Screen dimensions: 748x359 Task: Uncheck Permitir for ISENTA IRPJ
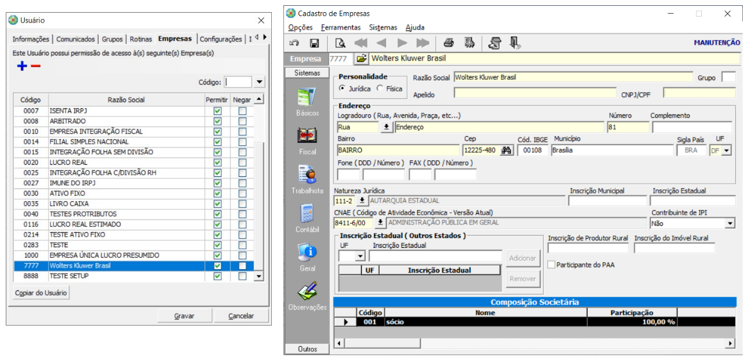218,111
